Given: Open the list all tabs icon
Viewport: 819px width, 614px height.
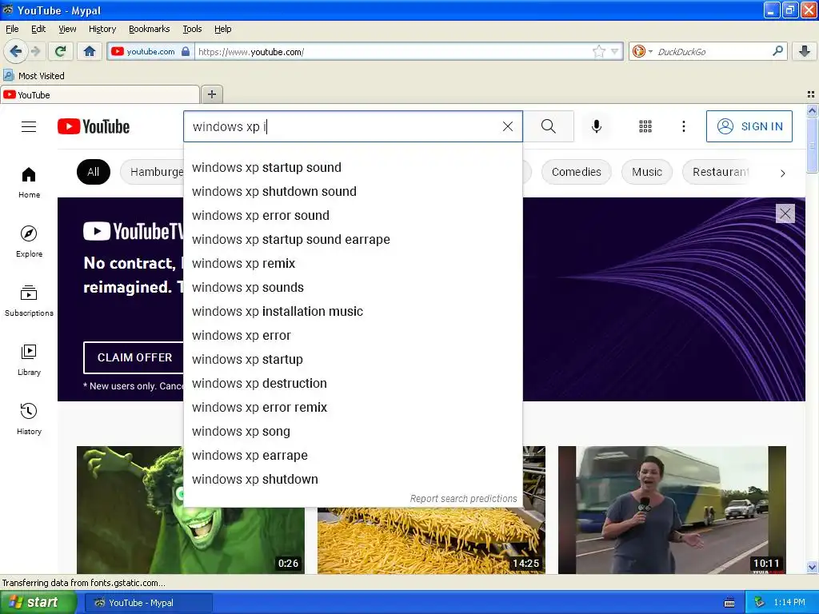Looking at the screenshot, I should [811, 94].
